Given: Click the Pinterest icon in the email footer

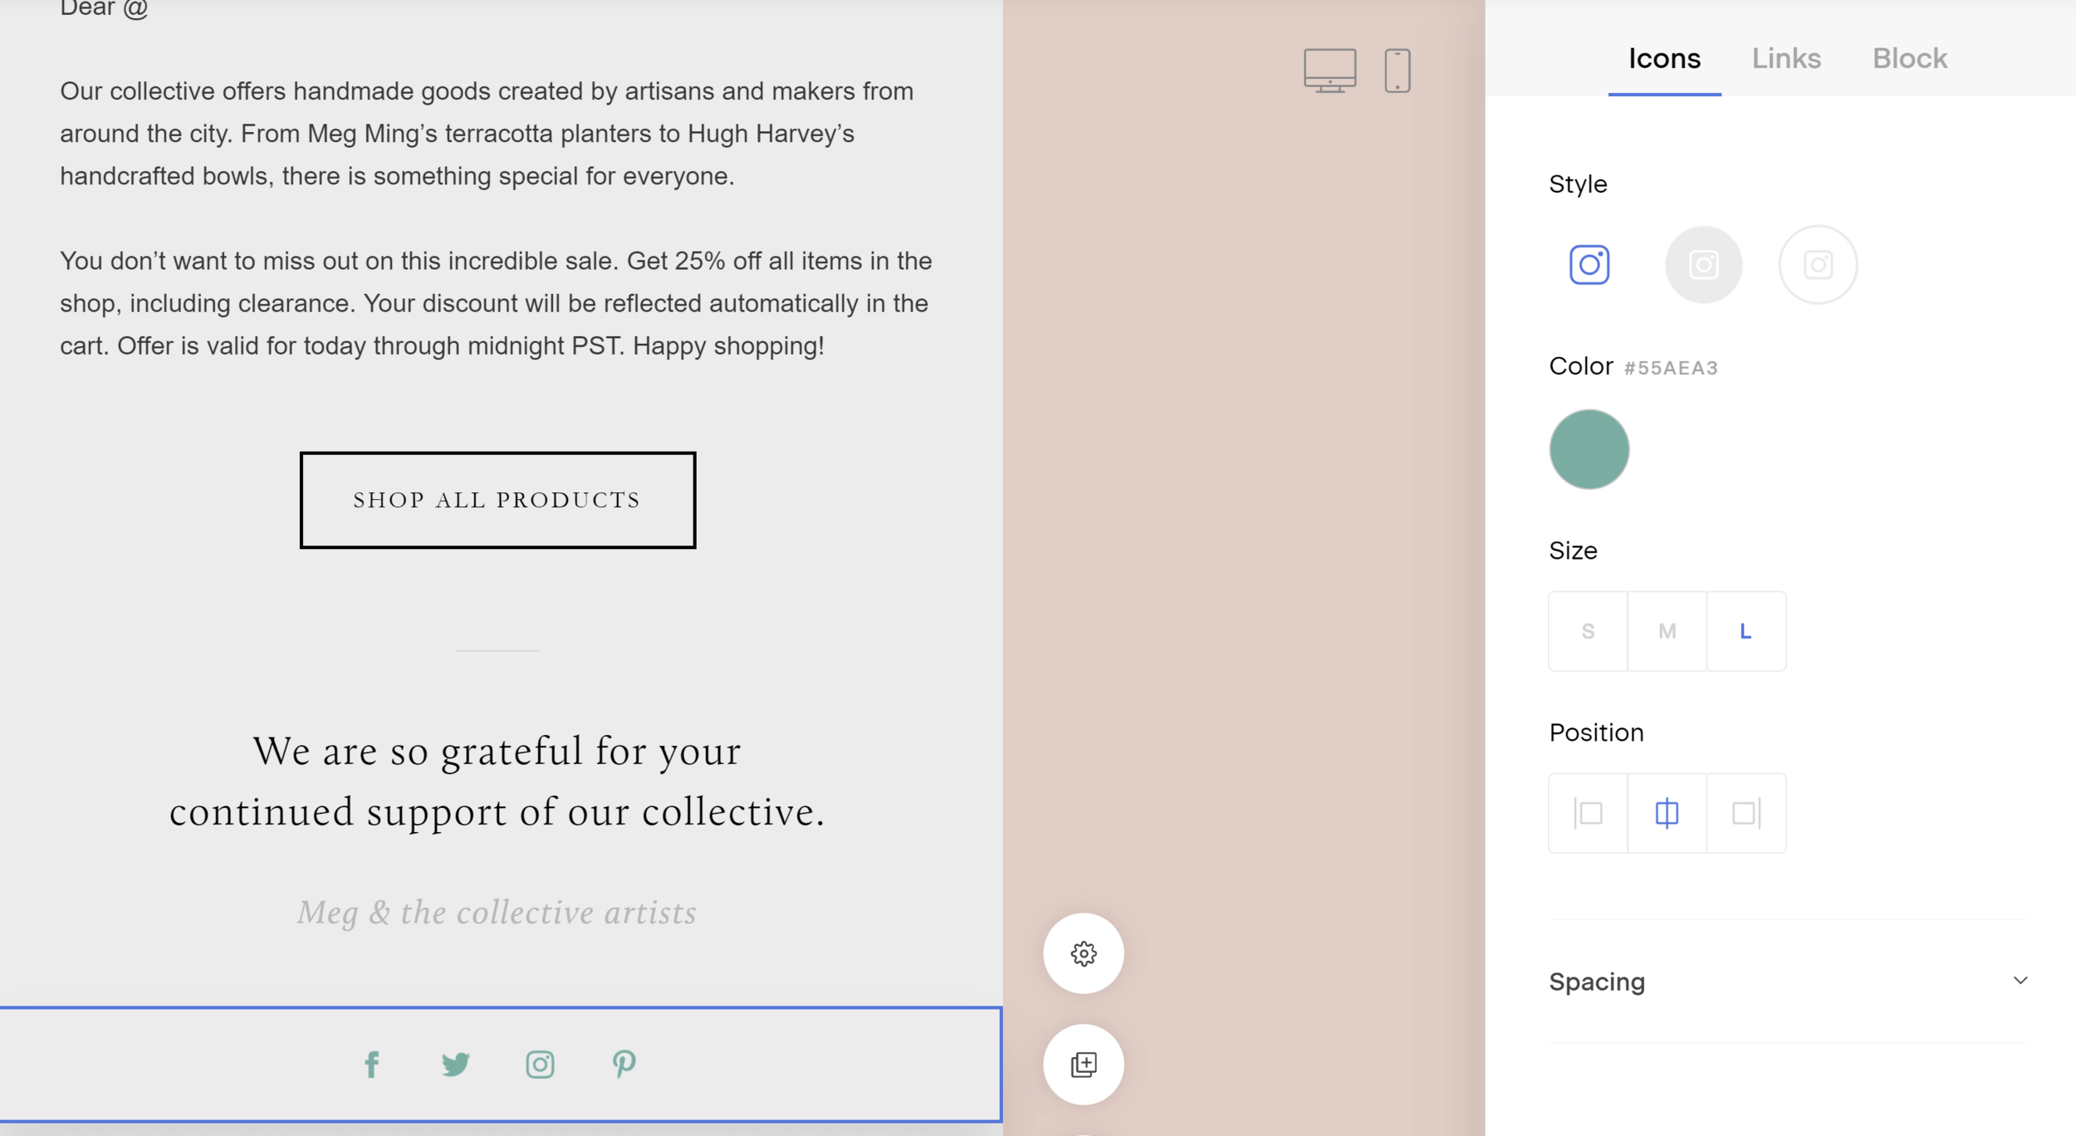Looking at the screenshot, I should [x=623, y=1064].
